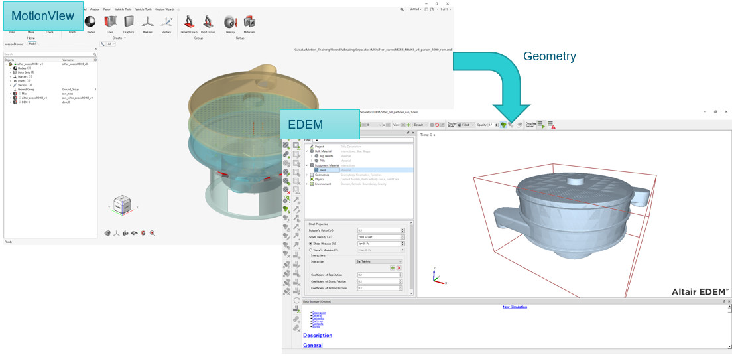
Task: Select the Shear Modulus radio button
Action: coord(311,244)
